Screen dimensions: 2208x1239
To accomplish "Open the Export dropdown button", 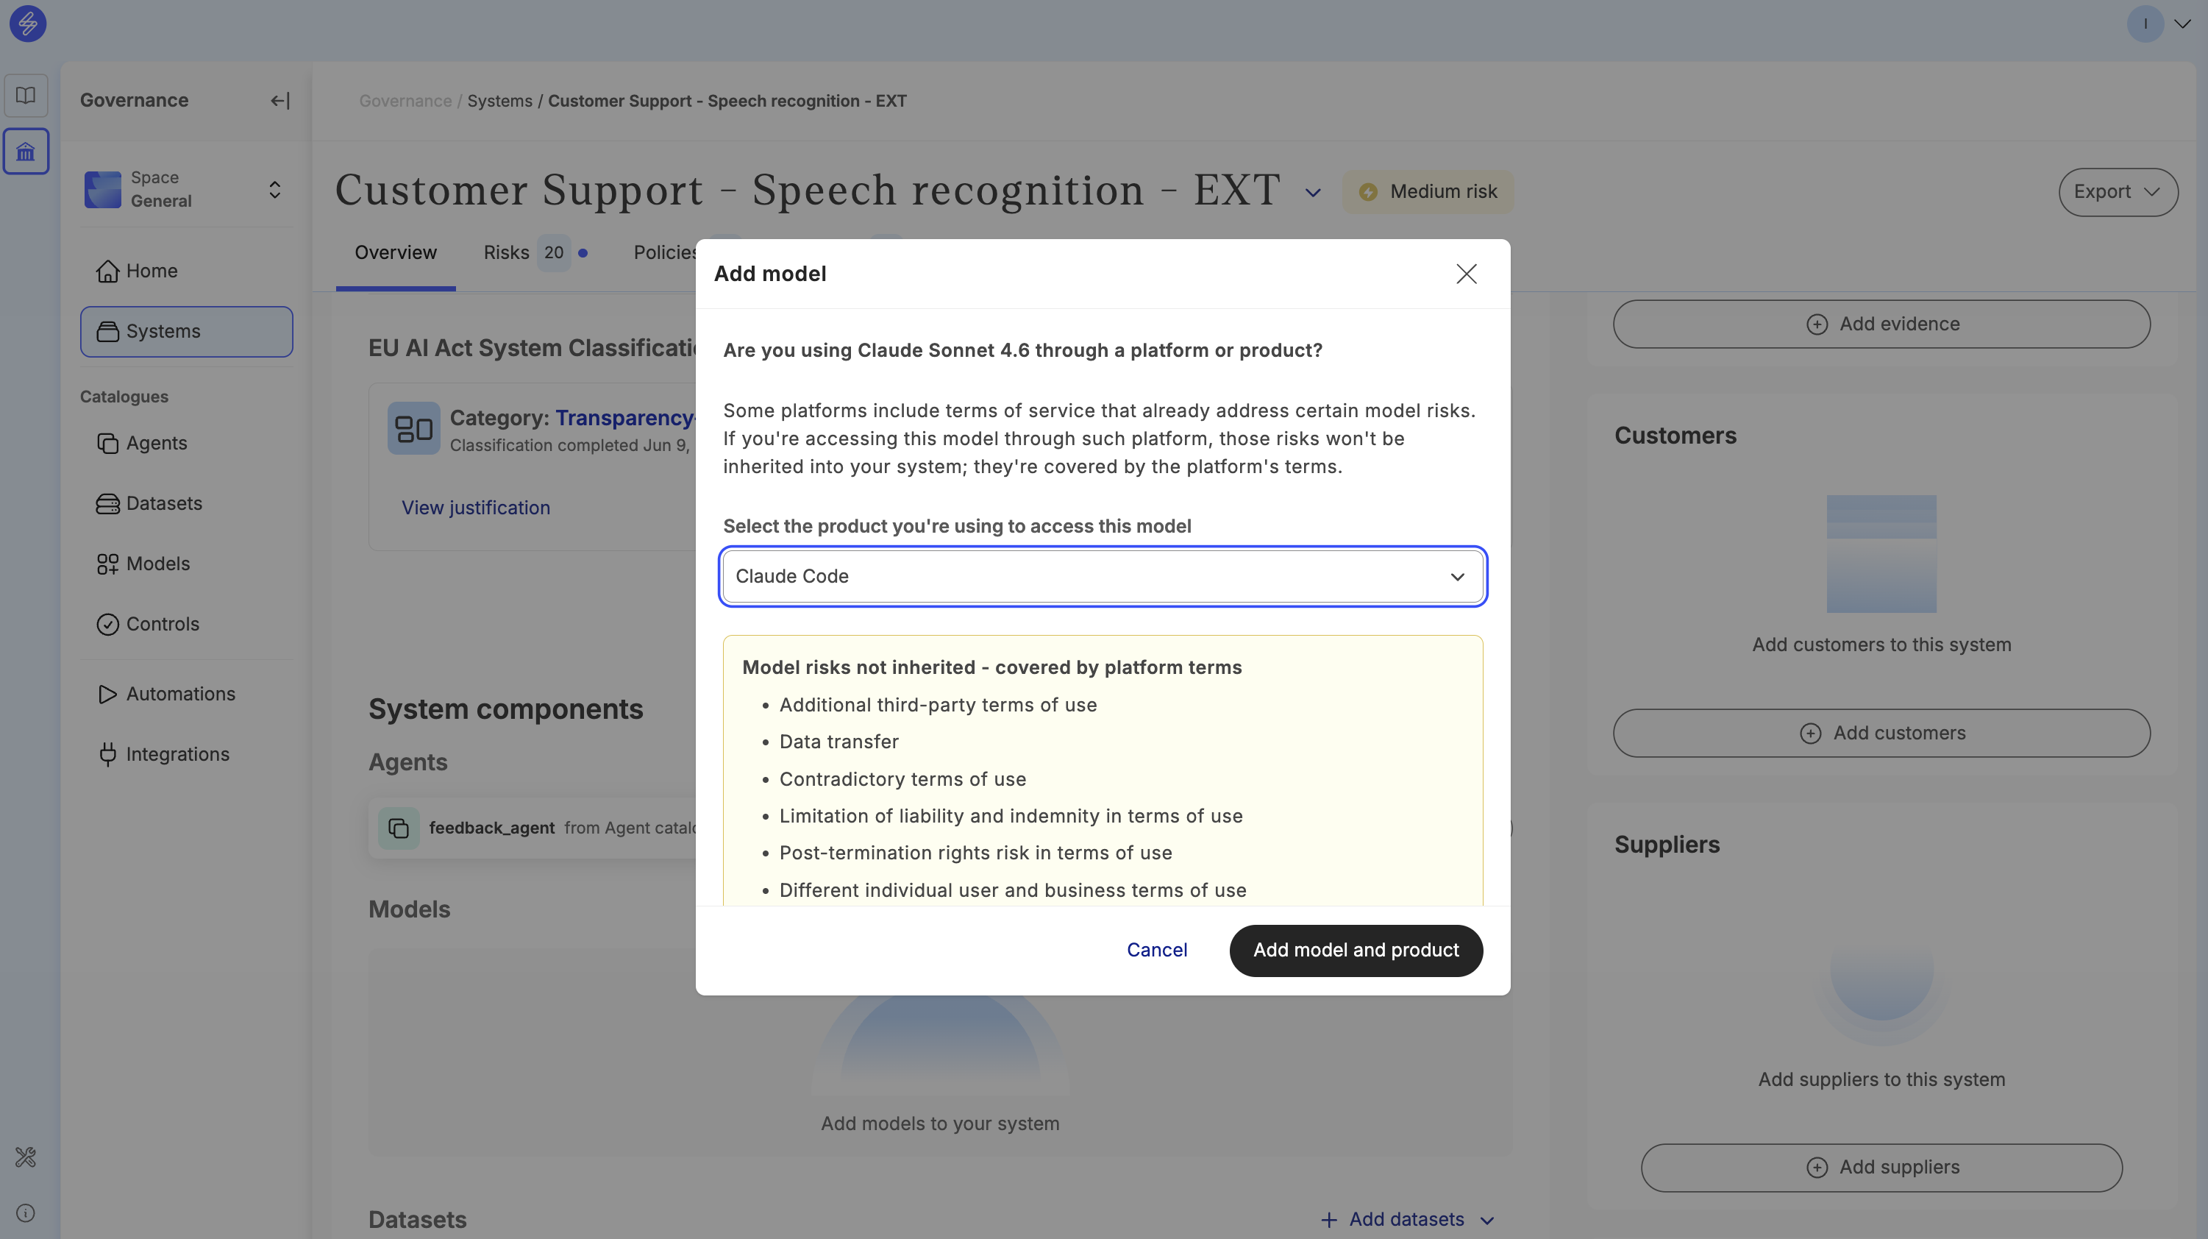I will click(x=2118, y=192).
